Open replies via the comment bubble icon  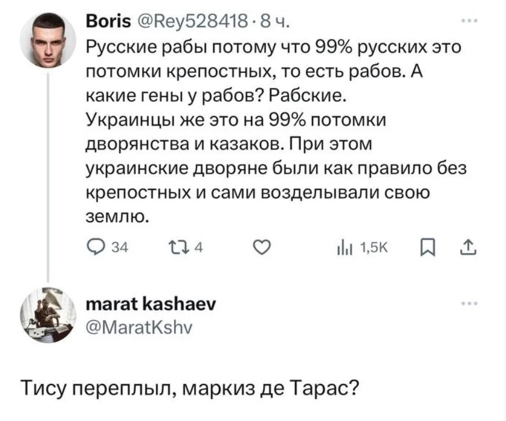(95, 248)
